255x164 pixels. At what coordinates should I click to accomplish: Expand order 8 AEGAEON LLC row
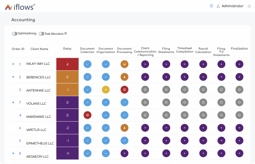[13, 153]
